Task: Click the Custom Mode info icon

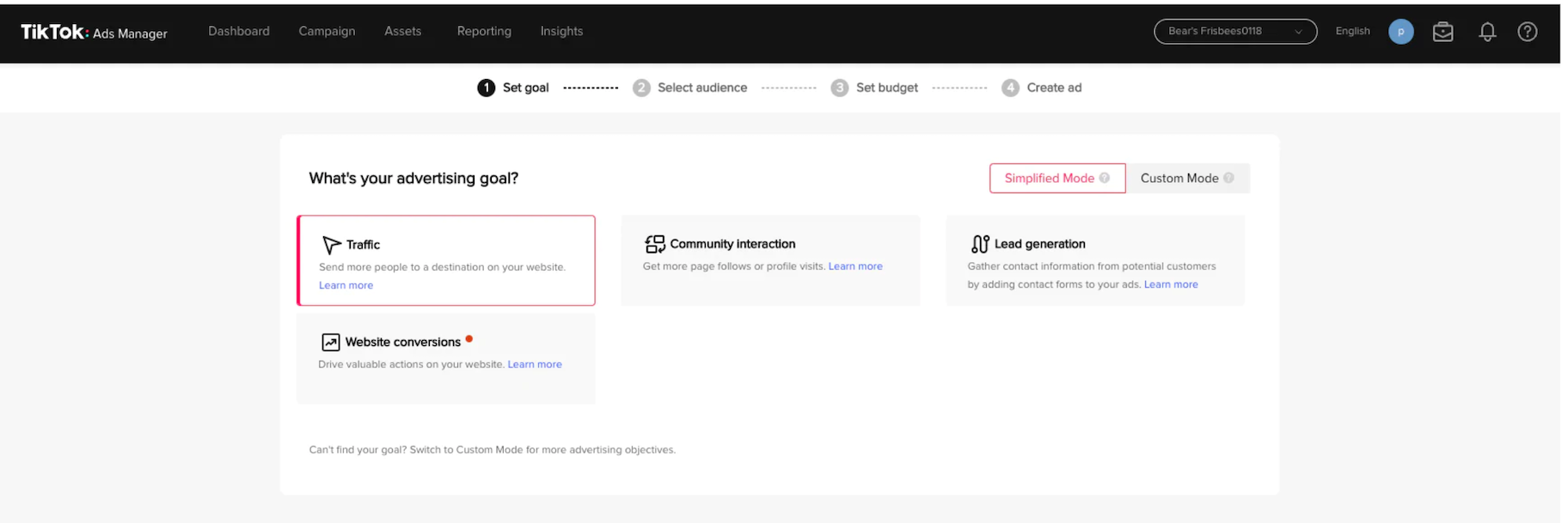Action: [x=1228, y=178]
